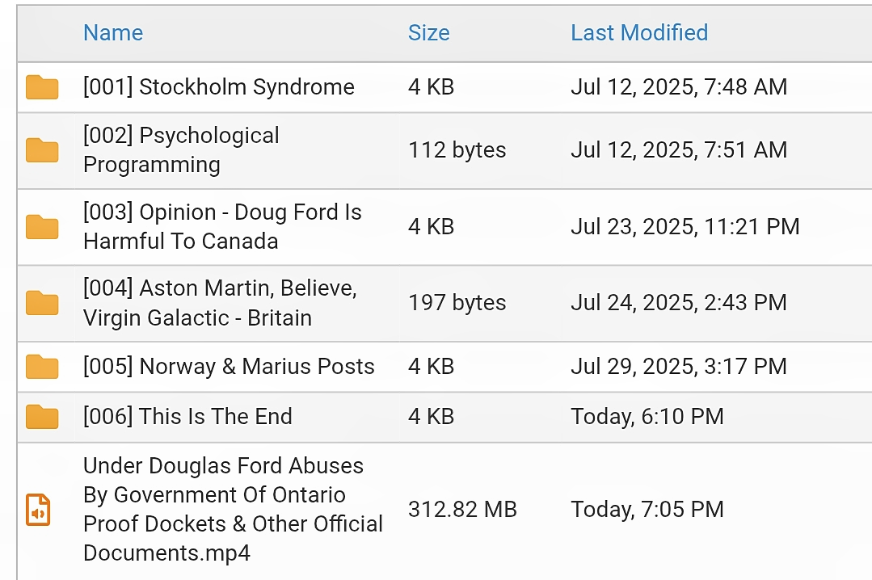Open [005] Norway & Marius Posts
The width and height of the screenshot is (872, 580).
[x=229, y=367]
